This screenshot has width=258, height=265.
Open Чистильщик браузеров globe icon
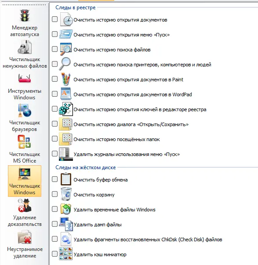(x=25, y=111)
